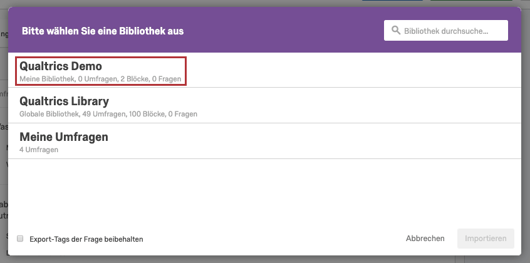
Task: Select the Qualtrics Demo library
Action: coord(264,70)
